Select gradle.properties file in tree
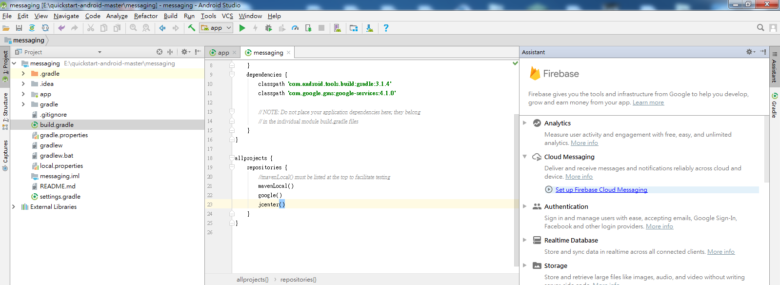The image size is (780, 285). pos(64,135)
